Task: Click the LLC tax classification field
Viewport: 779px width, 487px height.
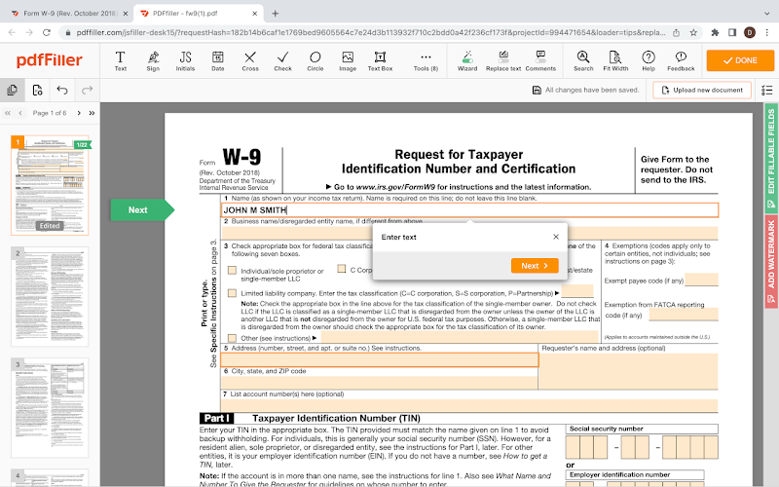Action: point(577,291)
